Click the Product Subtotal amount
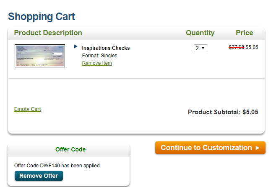276x187 pixels. coord(250,112)
